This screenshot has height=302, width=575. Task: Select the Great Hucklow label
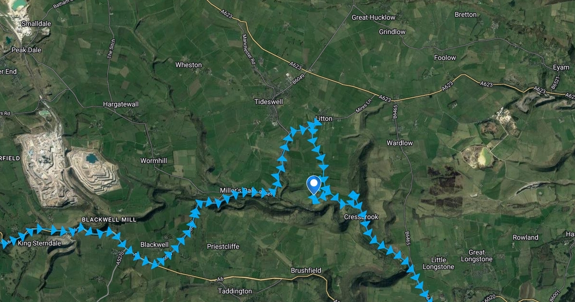click(374, 17)
